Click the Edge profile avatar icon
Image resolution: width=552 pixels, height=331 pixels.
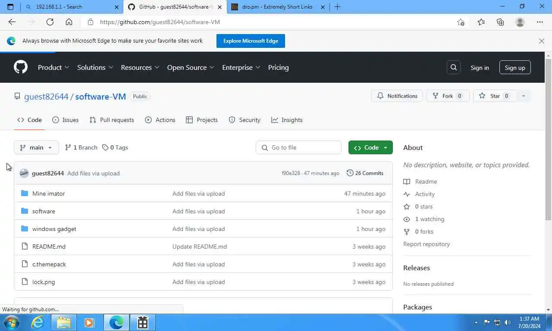(520, 22)
